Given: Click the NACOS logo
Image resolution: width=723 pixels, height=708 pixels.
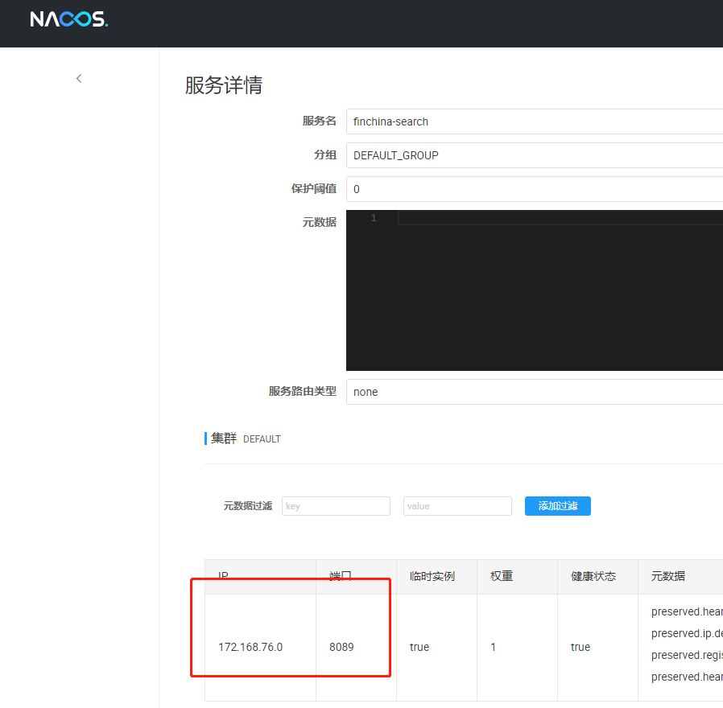Looking at the screenshot, I should [69, 19].
